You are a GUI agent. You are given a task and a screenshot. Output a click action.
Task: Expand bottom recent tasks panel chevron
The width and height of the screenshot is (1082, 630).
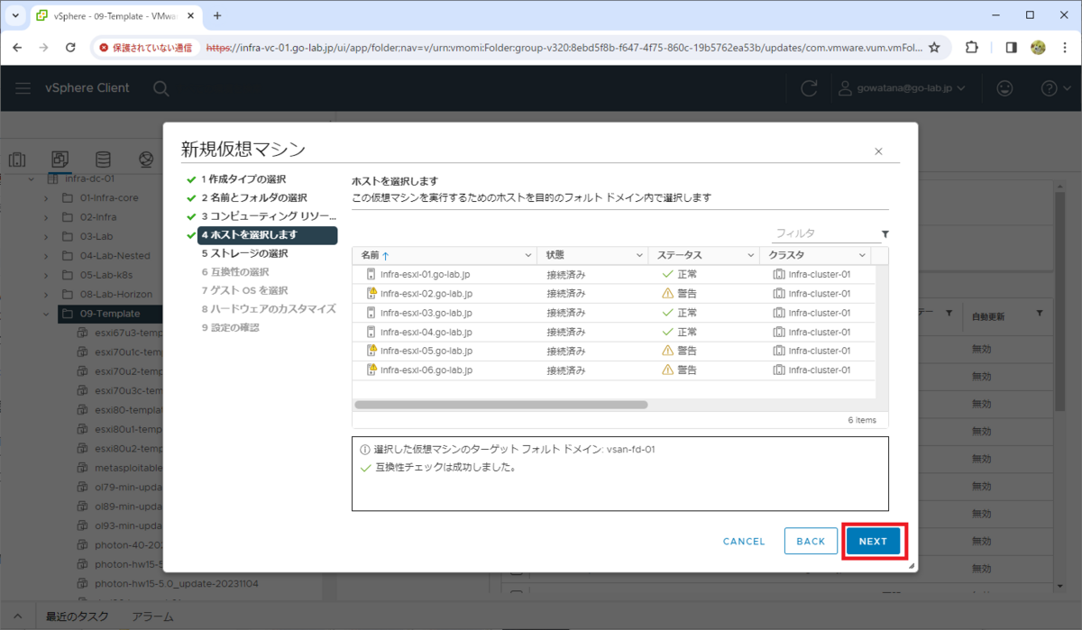[17, 616]
